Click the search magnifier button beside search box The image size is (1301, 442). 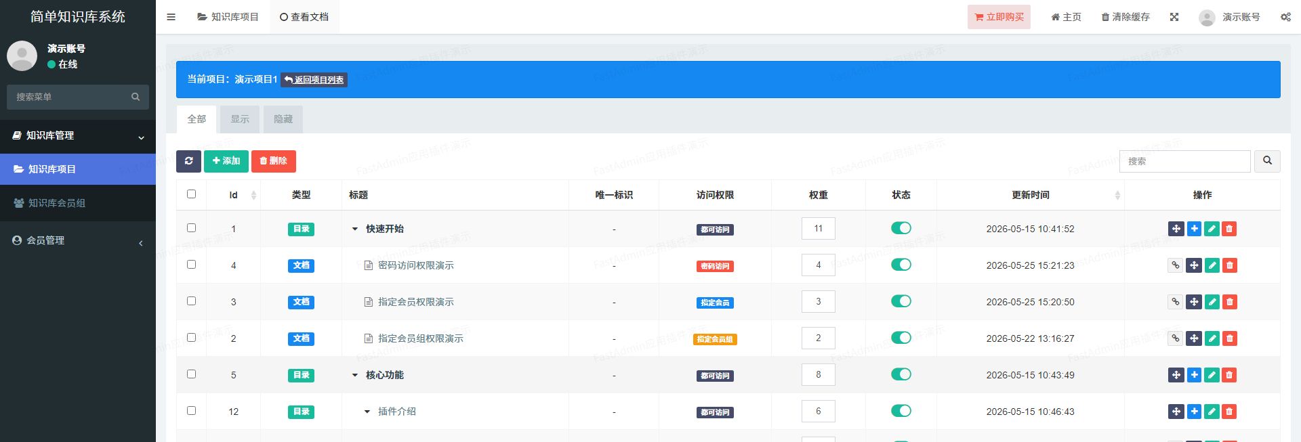pos(1267,161)
